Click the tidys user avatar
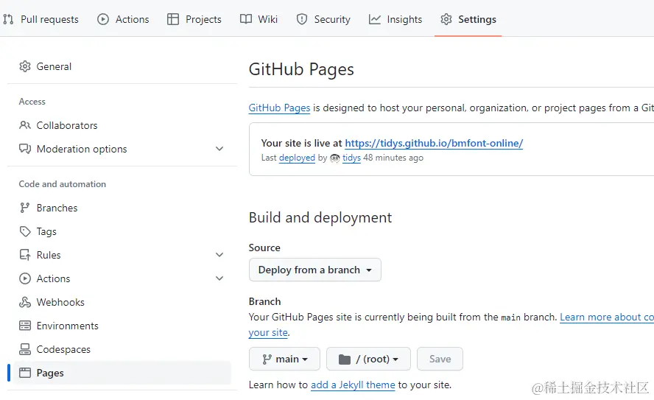The width and height of the screenshot is (654, 400). tap(335, 158)
